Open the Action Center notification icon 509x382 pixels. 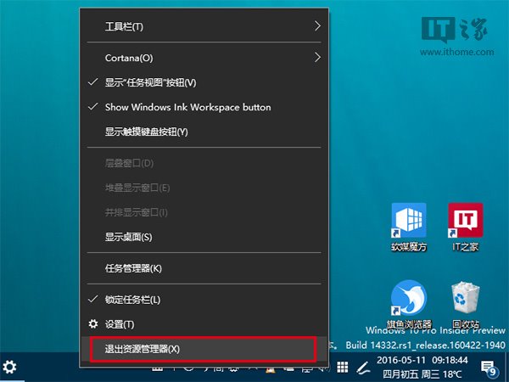click(489, 368)
